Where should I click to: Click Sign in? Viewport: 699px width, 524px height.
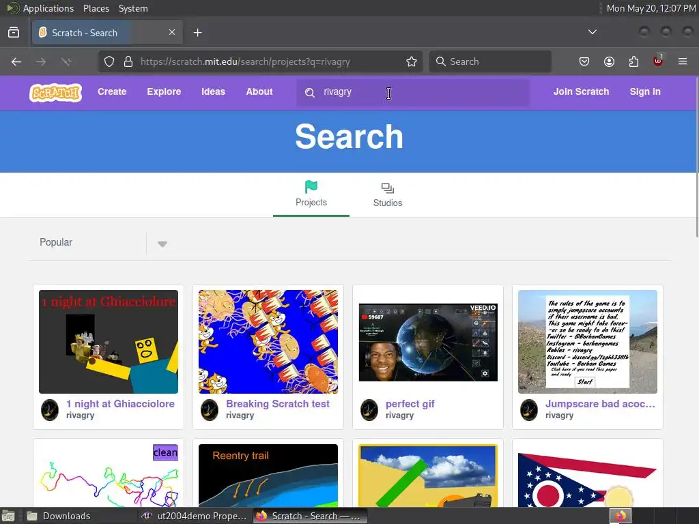click(645, 92)
